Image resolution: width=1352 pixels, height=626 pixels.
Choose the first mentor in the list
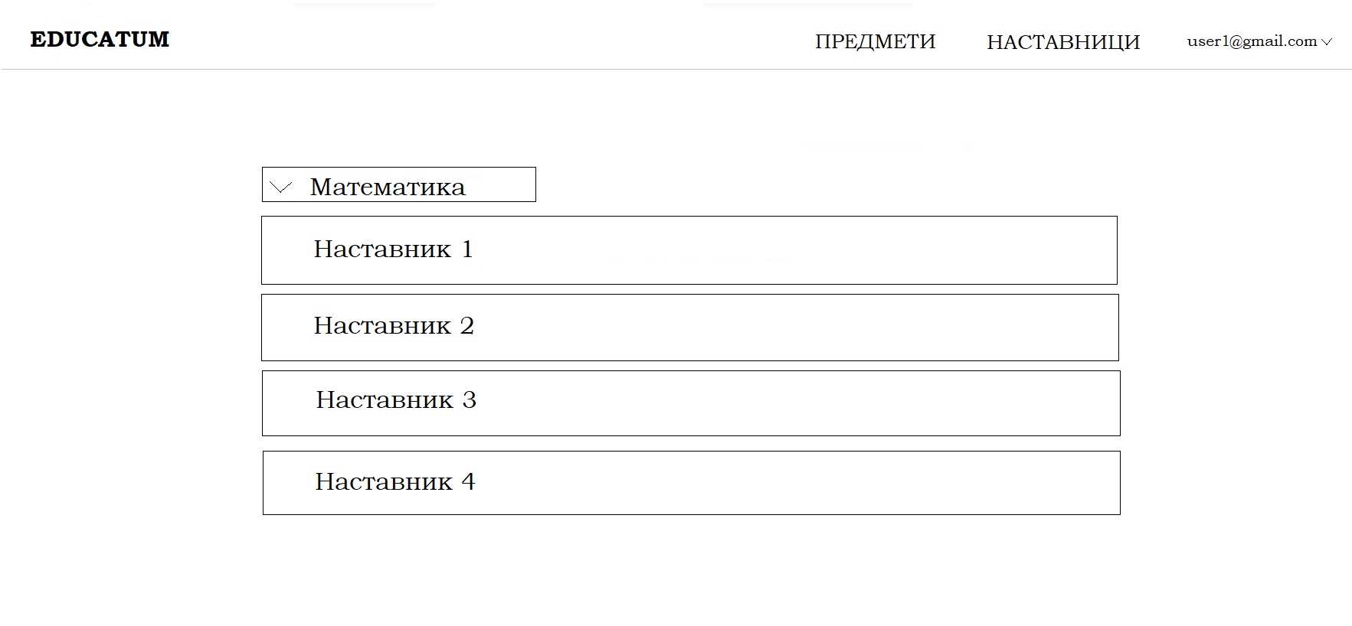[689, 250]
